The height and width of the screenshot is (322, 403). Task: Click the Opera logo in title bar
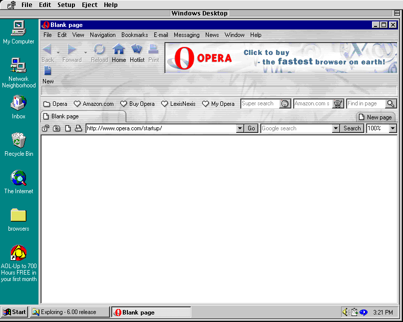pyautogui.click(x=45, y=25)
